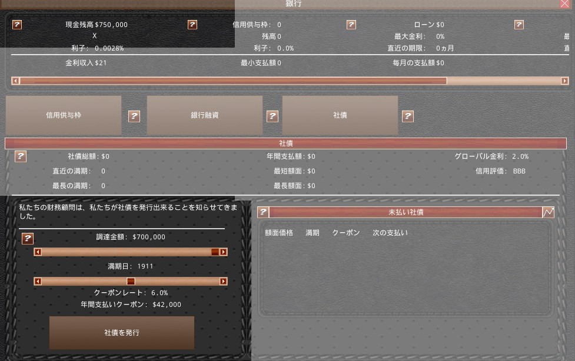Click help icon next to 調達金額
Viewport: 575px width, 361px height.
[28, 238]
